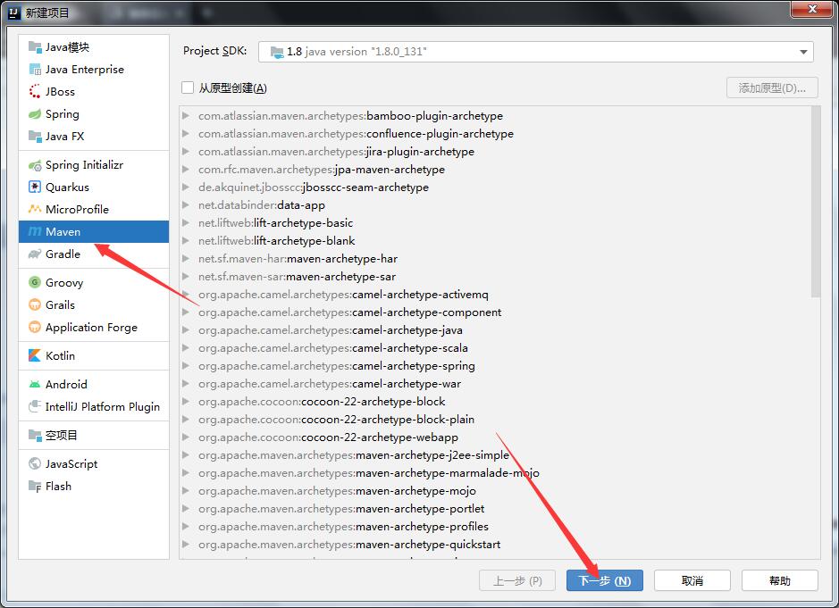The width and height of the screenshot is (839, 608).
Task: Select the Spring leaf icon
Action: tap(35, 114)
